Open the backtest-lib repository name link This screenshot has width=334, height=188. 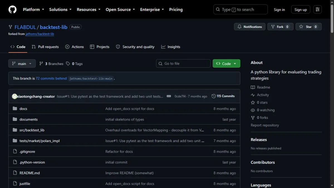click(x=53, y=27)
